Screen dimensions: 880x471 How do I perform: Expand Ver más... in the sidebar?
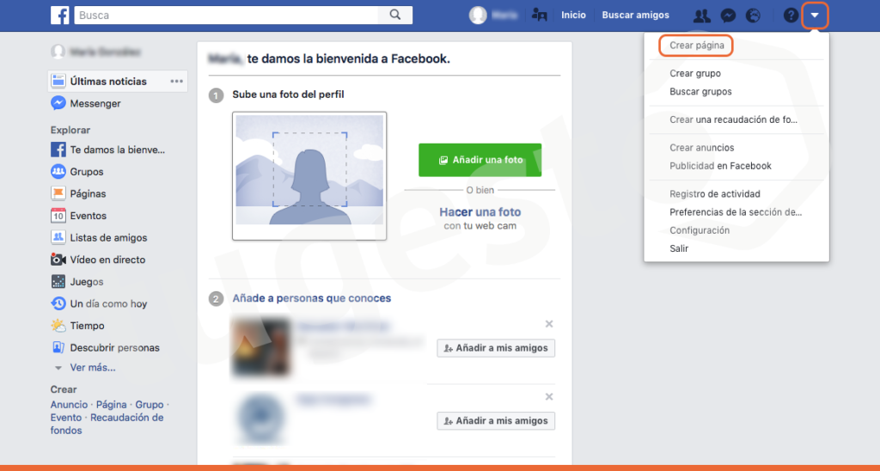click(93, 368)
